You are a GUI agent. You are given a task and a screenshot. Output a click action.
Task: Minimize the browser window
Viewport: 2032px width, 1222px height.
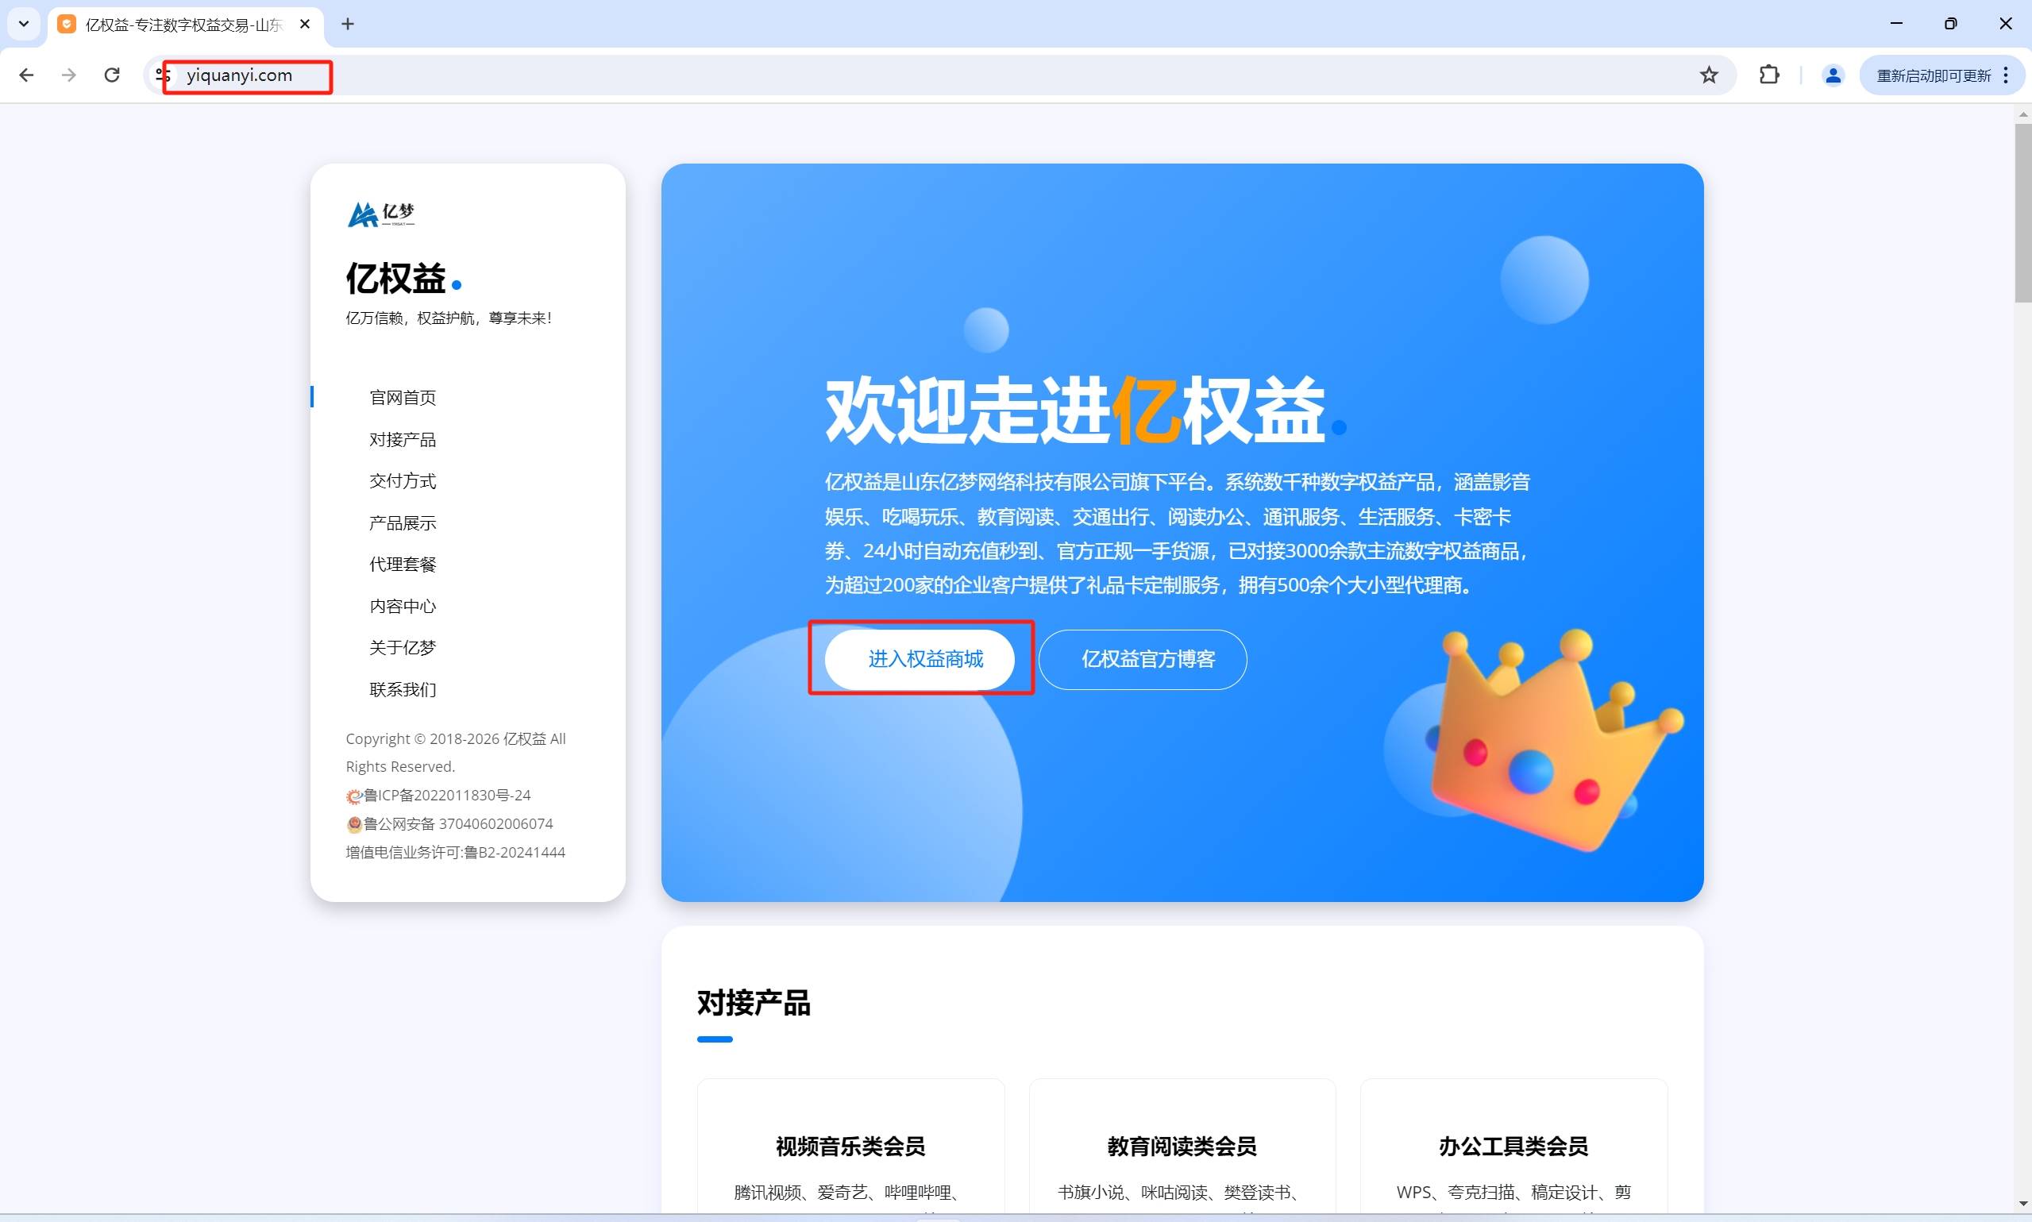coord(1896,24)
